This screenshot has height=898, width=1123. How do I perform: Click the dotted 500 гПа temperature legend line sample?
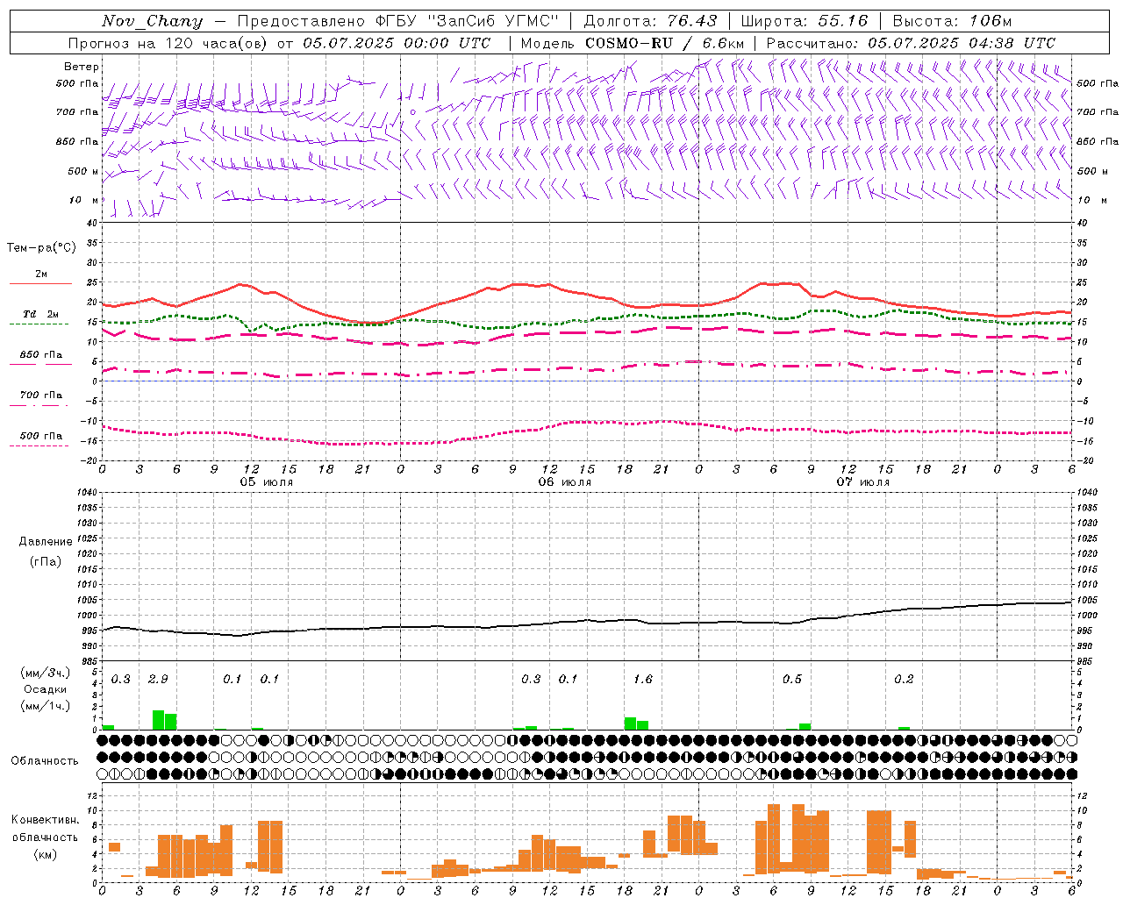click(39, 446)
